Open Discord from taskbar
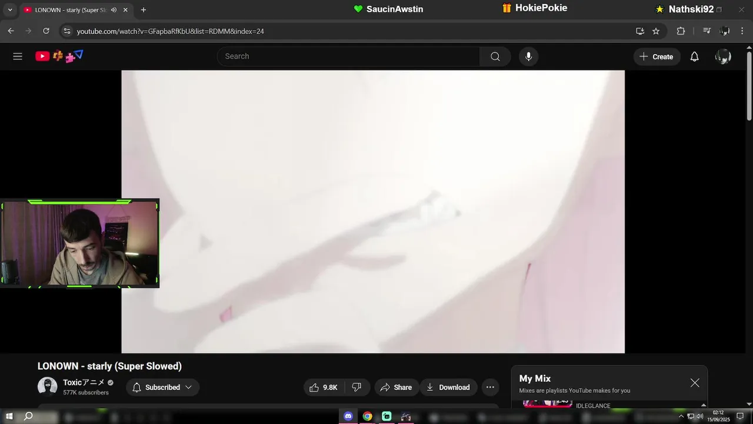This screenshot has width=753, height=424. pyautogui.click(x=348, y=416)
